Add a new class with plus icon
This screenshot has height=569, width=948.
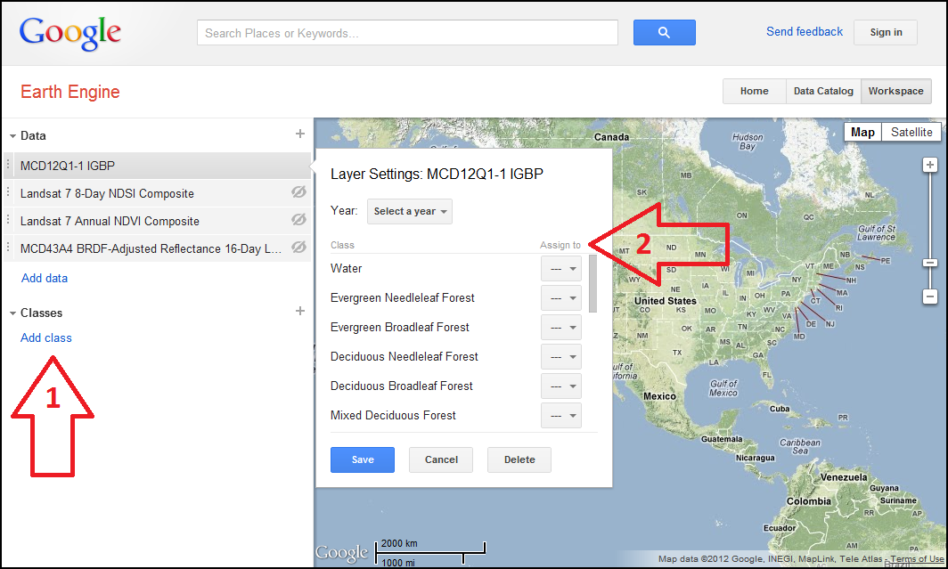point(300,311)
